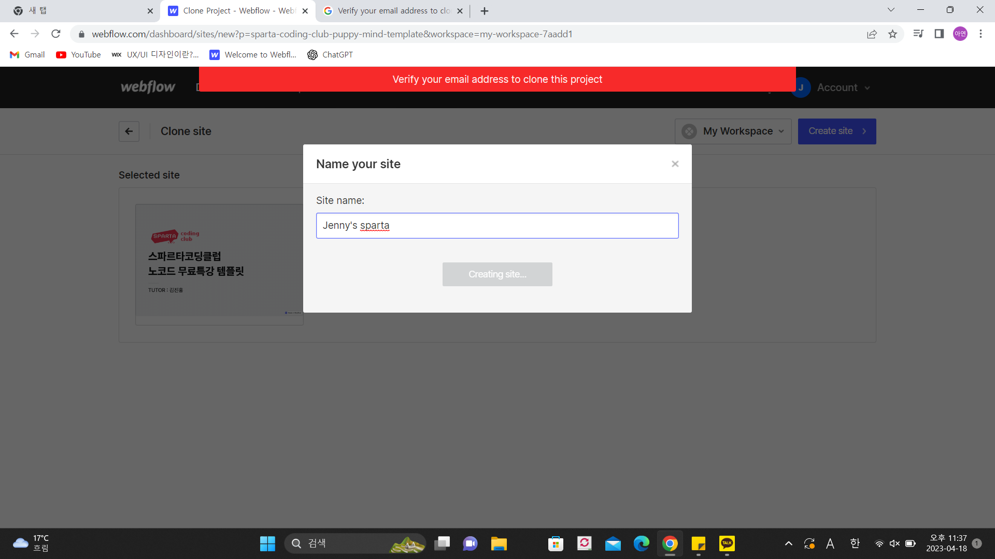
Task: Open Sticky Notes from taskbar
Action: tap(698, 543)
